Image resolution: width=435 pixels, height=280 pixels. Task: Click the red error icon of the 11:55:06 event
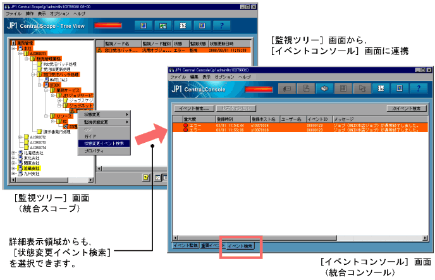(x=186, y=130)
